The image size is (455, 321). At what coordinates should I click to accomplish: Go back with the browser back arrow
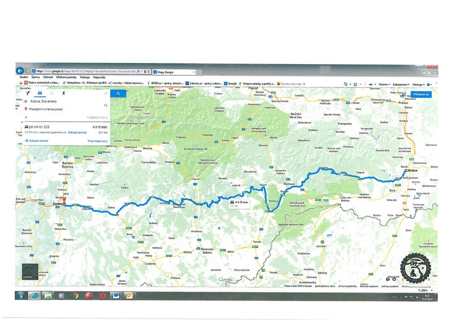pos(20,71)
